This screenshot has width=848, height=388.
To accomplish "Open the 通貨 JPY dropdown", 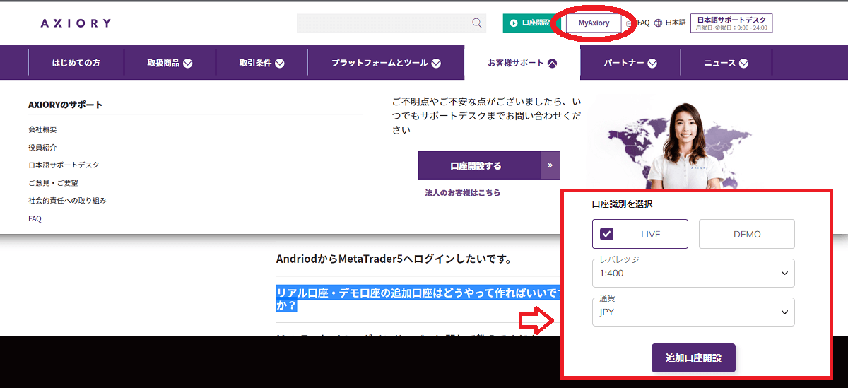I will click(x=693, y=312).
